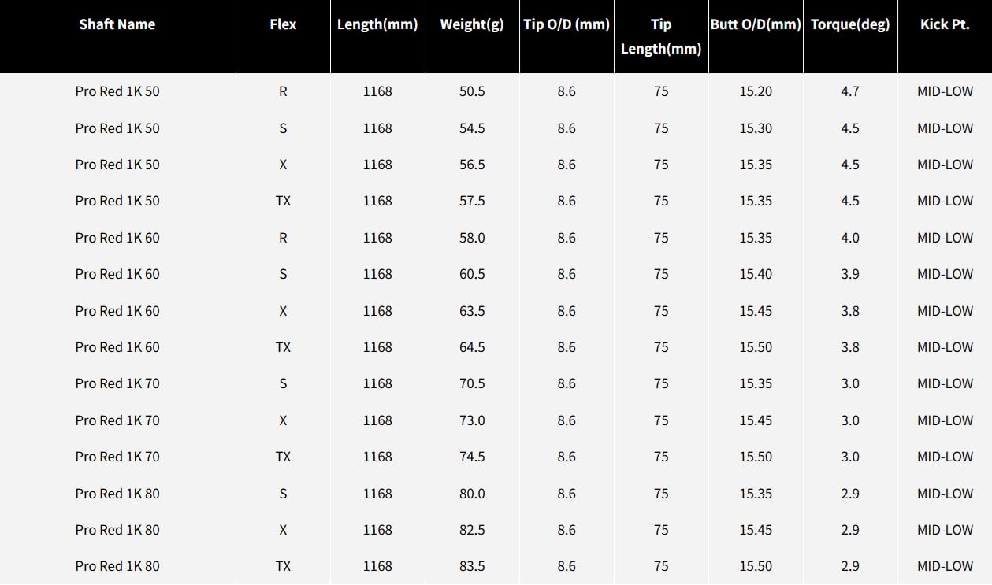Click the Kick Pt. column header
Image resolution: width=992 pixels, height=585 pixels.
click(x=945, y=24)
